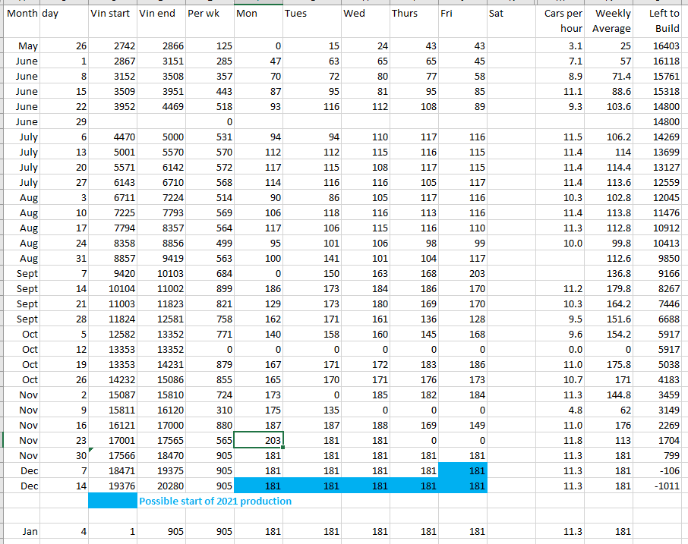The width and height of the screenshot is (688, 544).
Task: Select the Vin end cell showing 20280
Action: 161,486
